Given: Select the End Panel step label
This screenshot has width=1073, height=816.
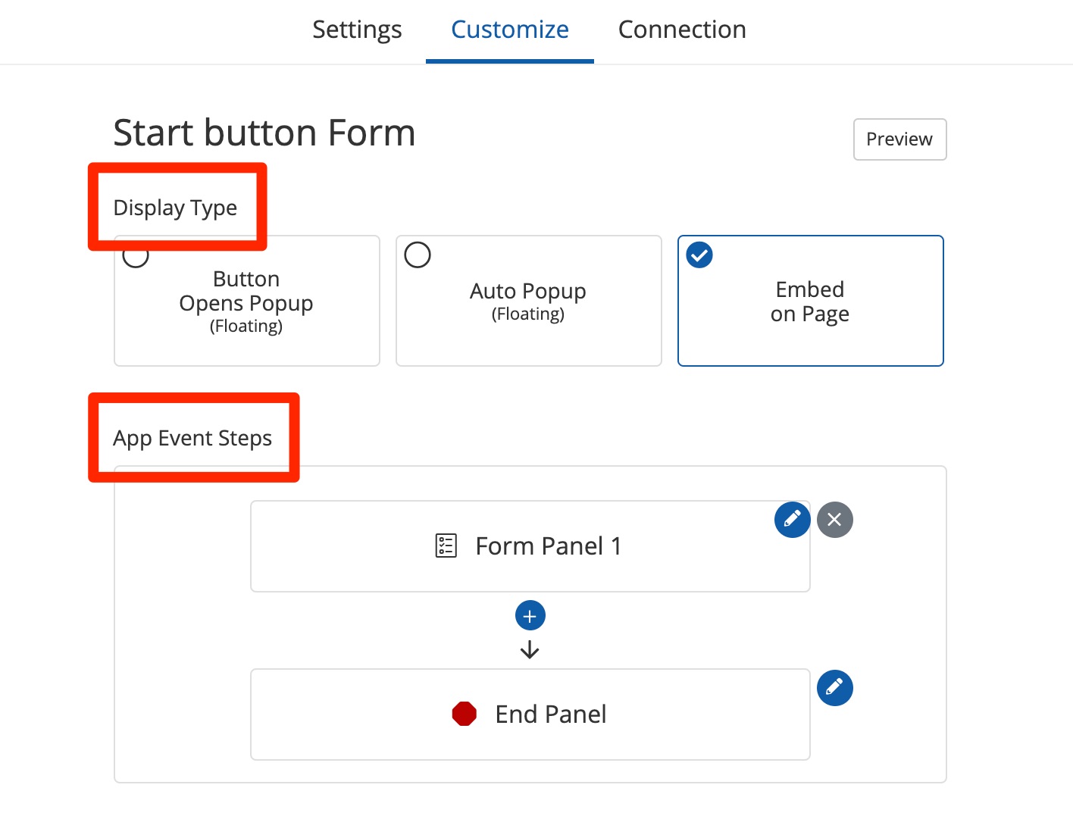Looking at the screenshot, I should [x=550, y=714].
